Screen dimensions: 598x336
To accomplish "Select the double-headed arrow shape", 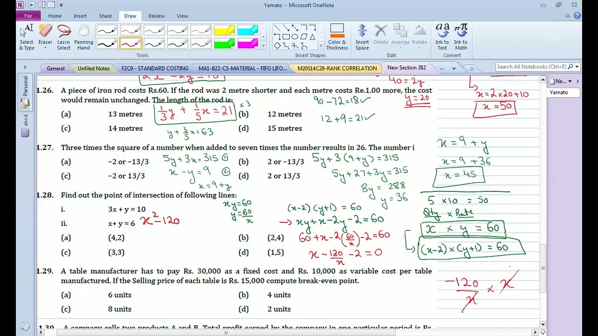I will (295, 28).
